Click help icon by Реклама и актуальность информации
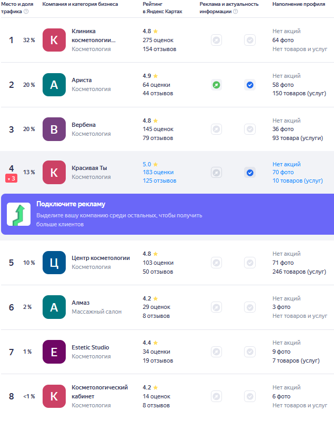Viewport: 334px width, 421px height. [x=235, y=12]
